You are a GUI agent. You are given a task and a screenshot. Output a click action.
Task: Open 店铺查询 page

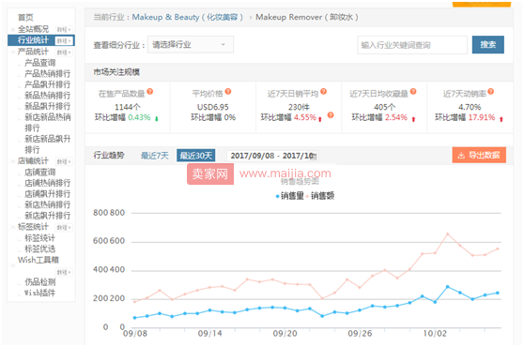[x=40, y=173]
